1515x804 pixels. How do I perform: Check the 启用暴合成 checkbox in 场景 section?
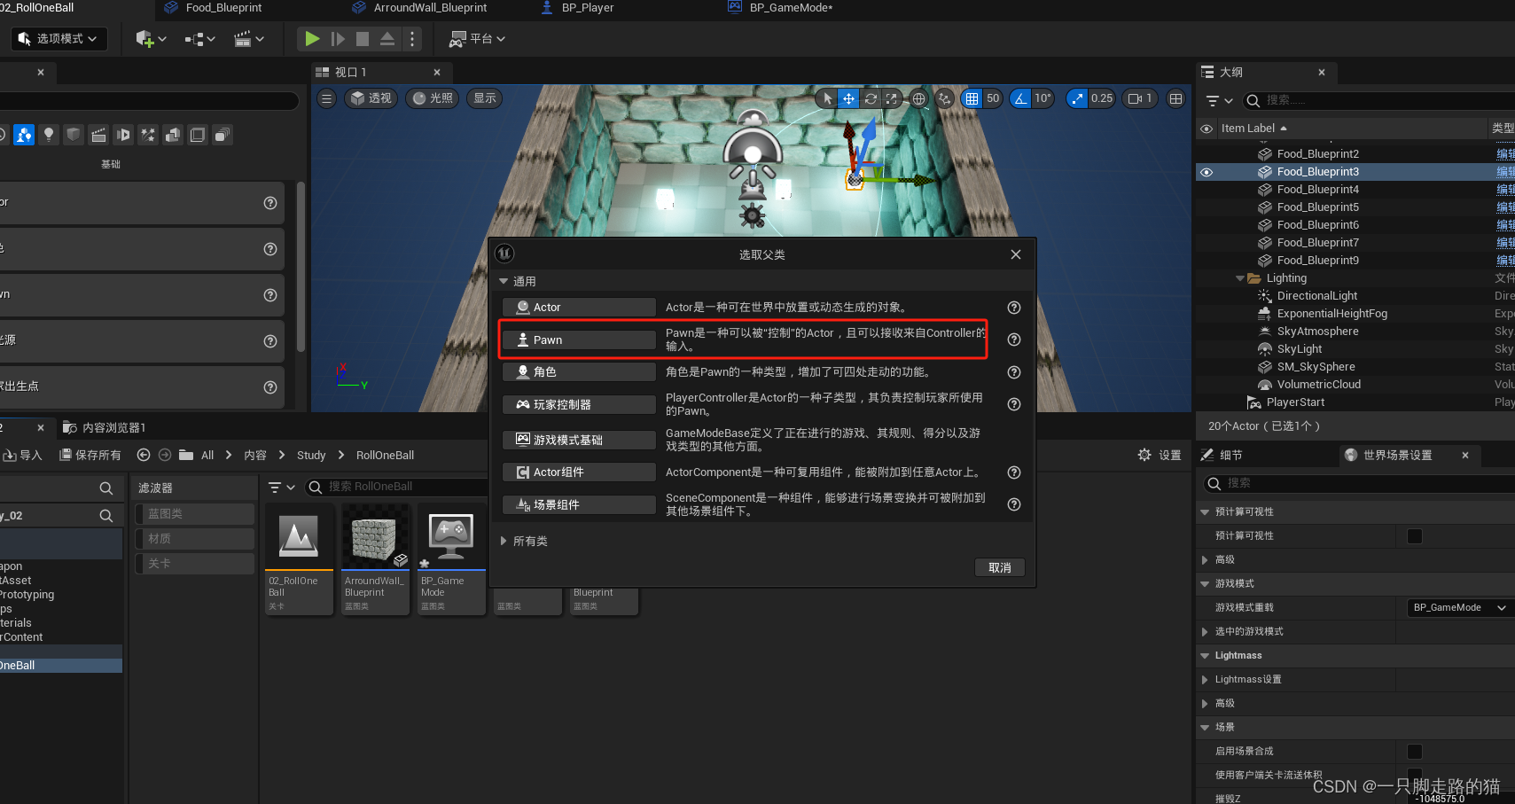(1414, 751)
